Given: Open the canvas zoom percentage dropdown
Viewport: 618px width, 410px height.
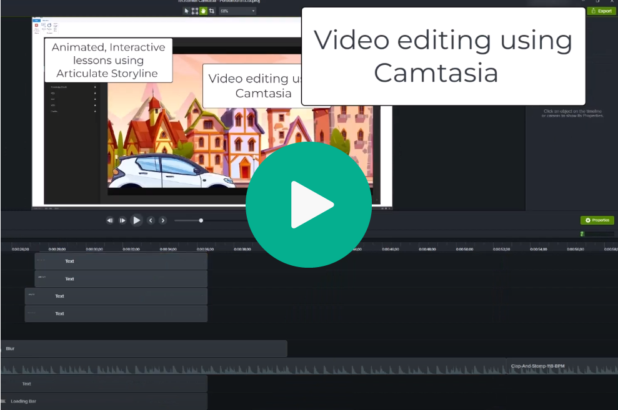Looking at the screenshot, I should coord(237,11).
